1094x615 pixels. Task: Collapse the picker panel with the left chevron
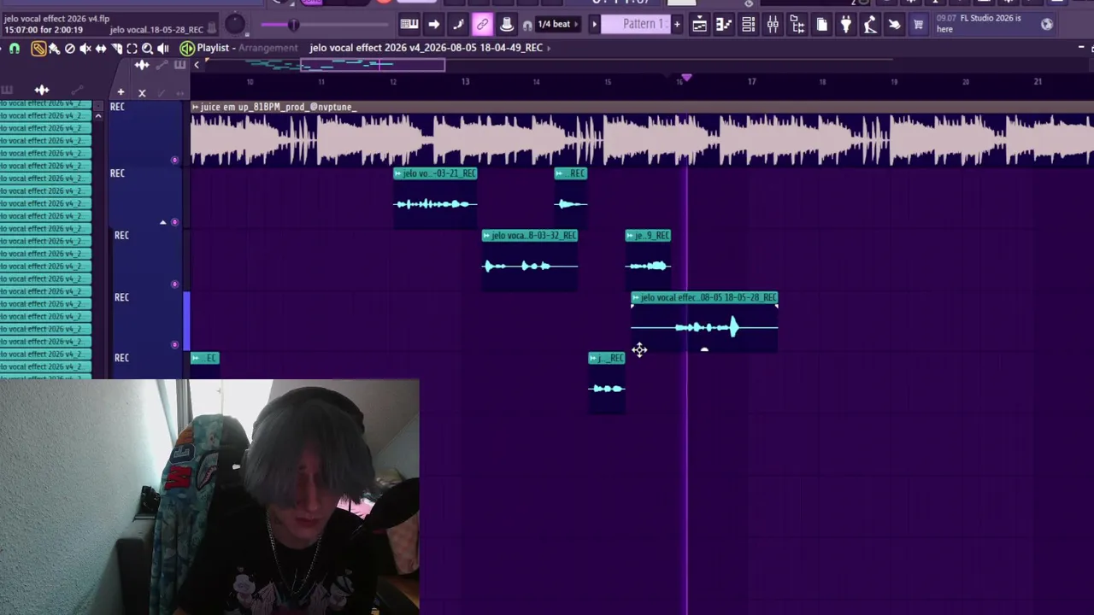coord(197,65)
